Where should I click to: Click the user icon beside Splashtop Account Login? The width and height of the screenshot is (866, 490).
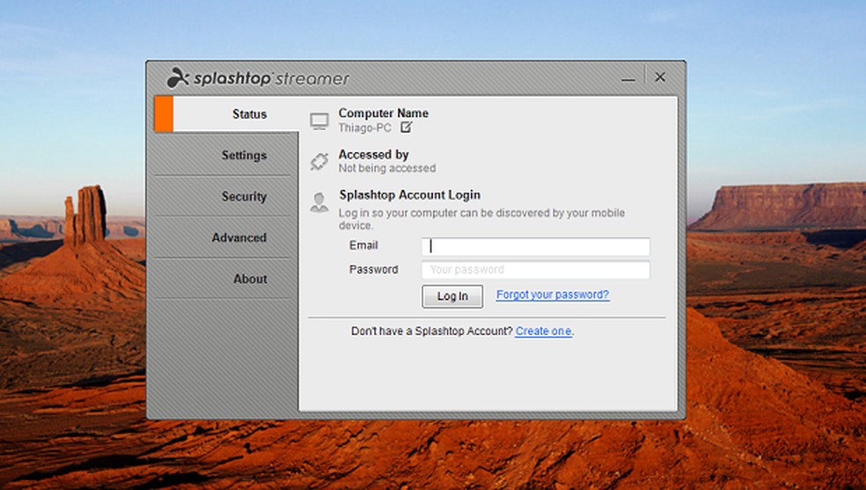319,202
